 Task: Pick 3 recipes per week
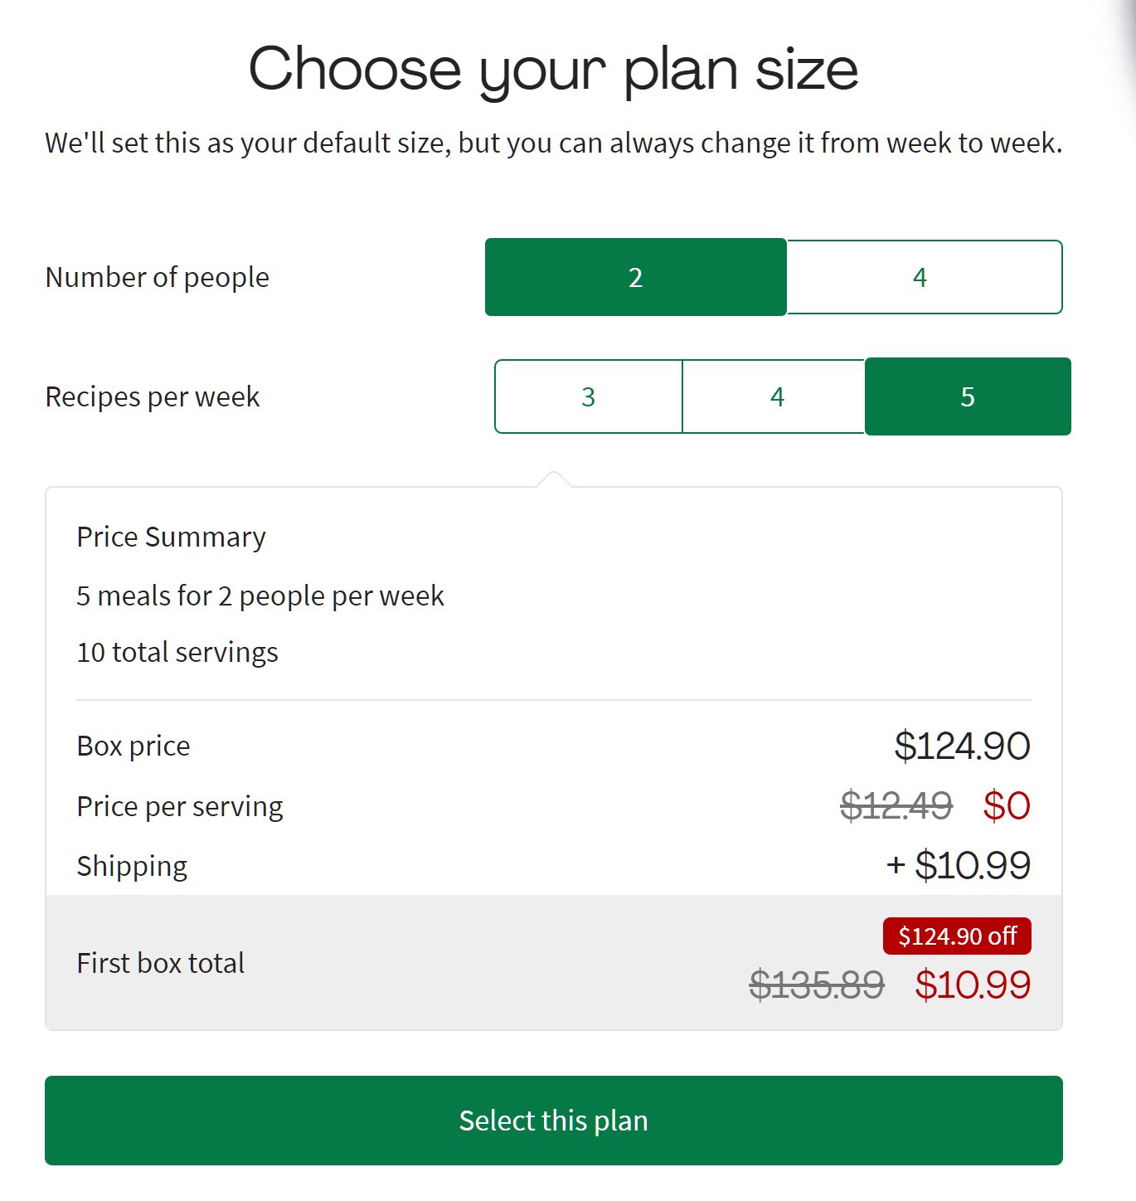[588, 396]
